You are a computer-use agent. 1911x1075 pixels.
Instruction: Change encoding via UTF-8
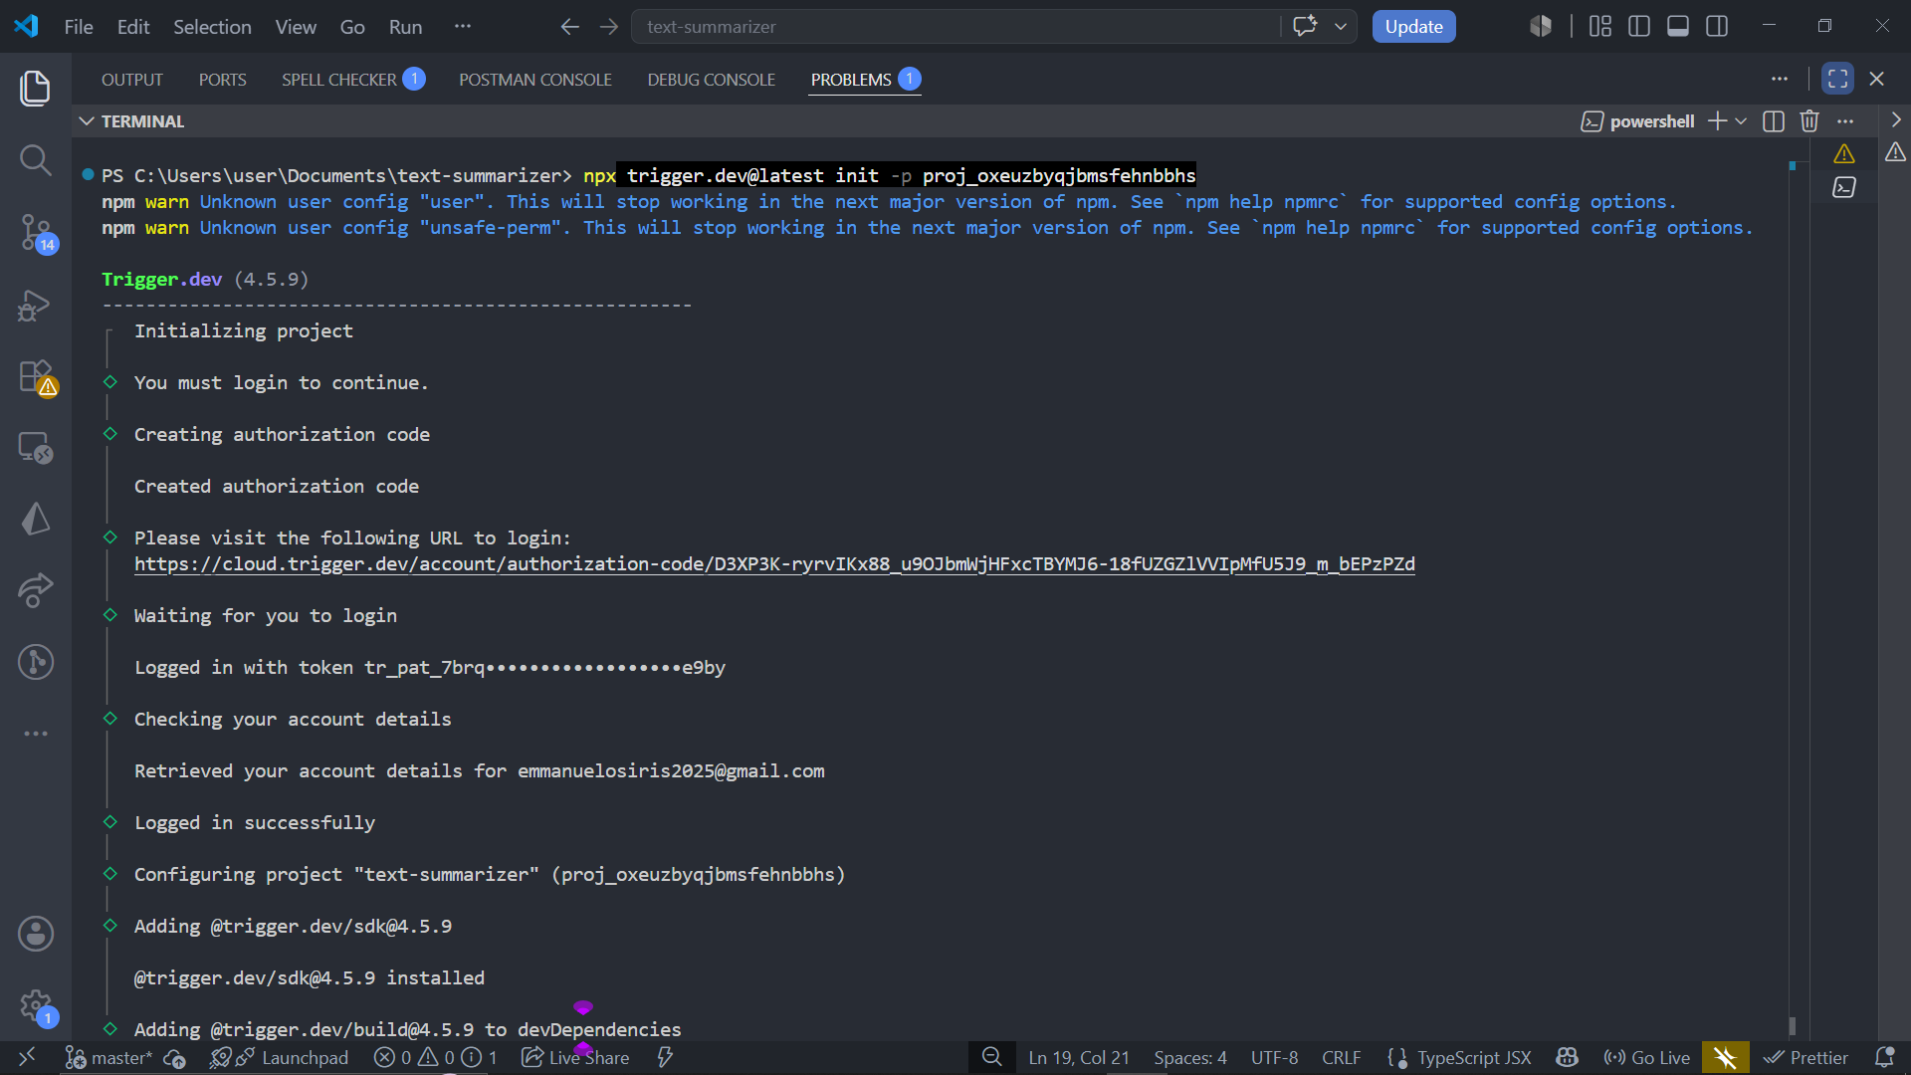click(x=1275, y=1058)
